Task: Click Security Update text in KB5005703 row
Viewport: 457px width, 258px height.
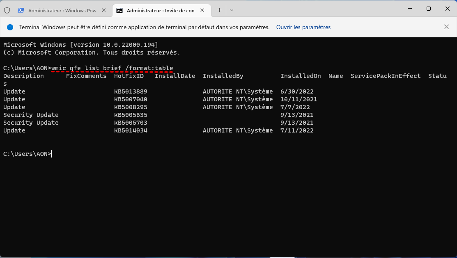Action: [x=31, y=123]
